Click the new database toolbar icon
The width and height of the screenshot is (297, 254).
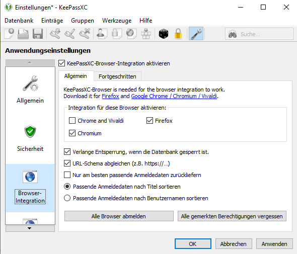pyautogui.click(x=9, y=34)
